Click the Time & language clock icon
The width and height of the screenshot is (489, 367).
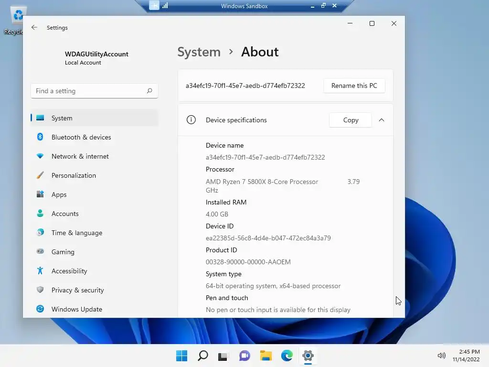pos(40,233)
